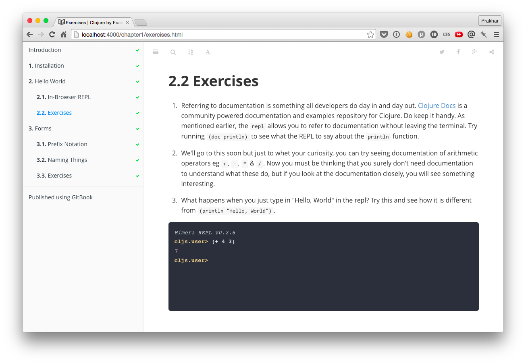
Task: Click the inline repl code word
Action: tap(258, 126)
